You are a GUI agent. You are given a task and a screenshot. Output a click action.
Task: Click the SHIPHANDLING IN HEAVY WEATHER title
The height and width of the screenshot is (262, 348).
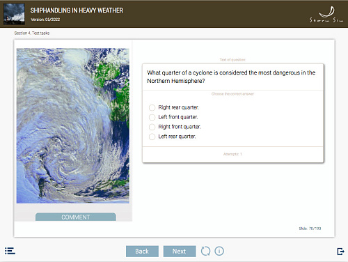77,10
